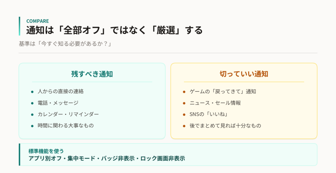Click the アプリ別オフ・集中モード text line

coord(107,159)
